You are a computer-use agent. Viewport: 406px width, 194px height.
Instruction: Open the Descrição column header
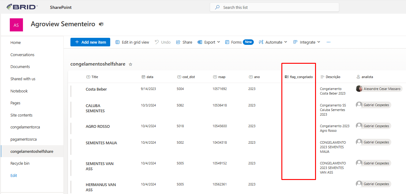(330, 77)
